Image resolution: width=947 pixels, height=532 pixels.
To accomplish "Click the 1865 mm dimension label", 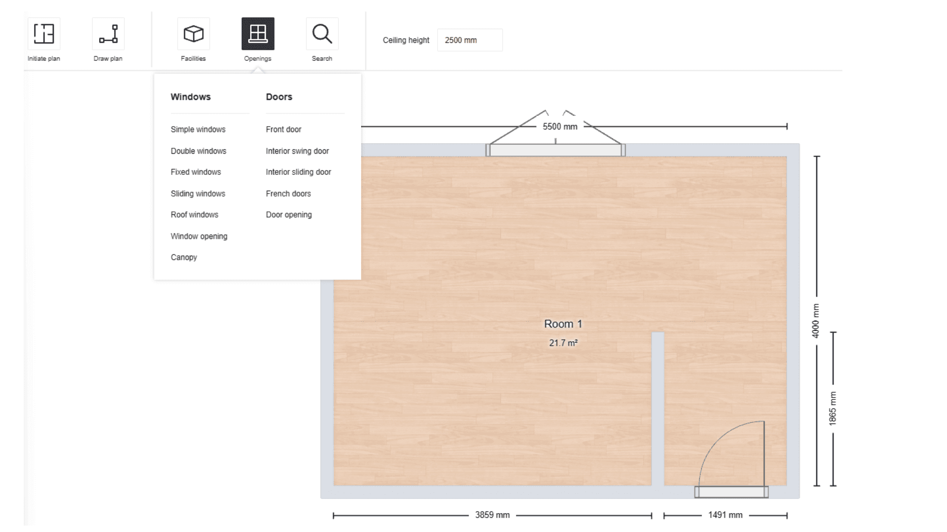I will [x=833, y=409].
